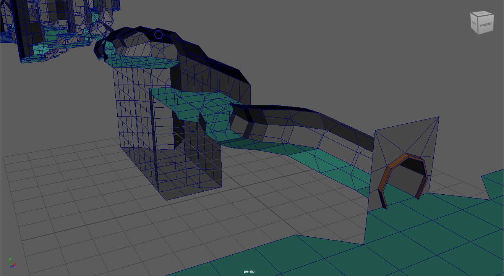Click the dark opening inside the wireframe box

point(179,134)
